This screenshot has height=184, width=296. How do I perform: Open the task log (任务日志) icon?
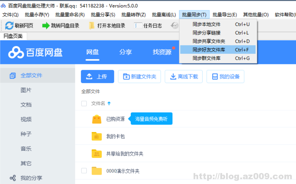(138, 26)
